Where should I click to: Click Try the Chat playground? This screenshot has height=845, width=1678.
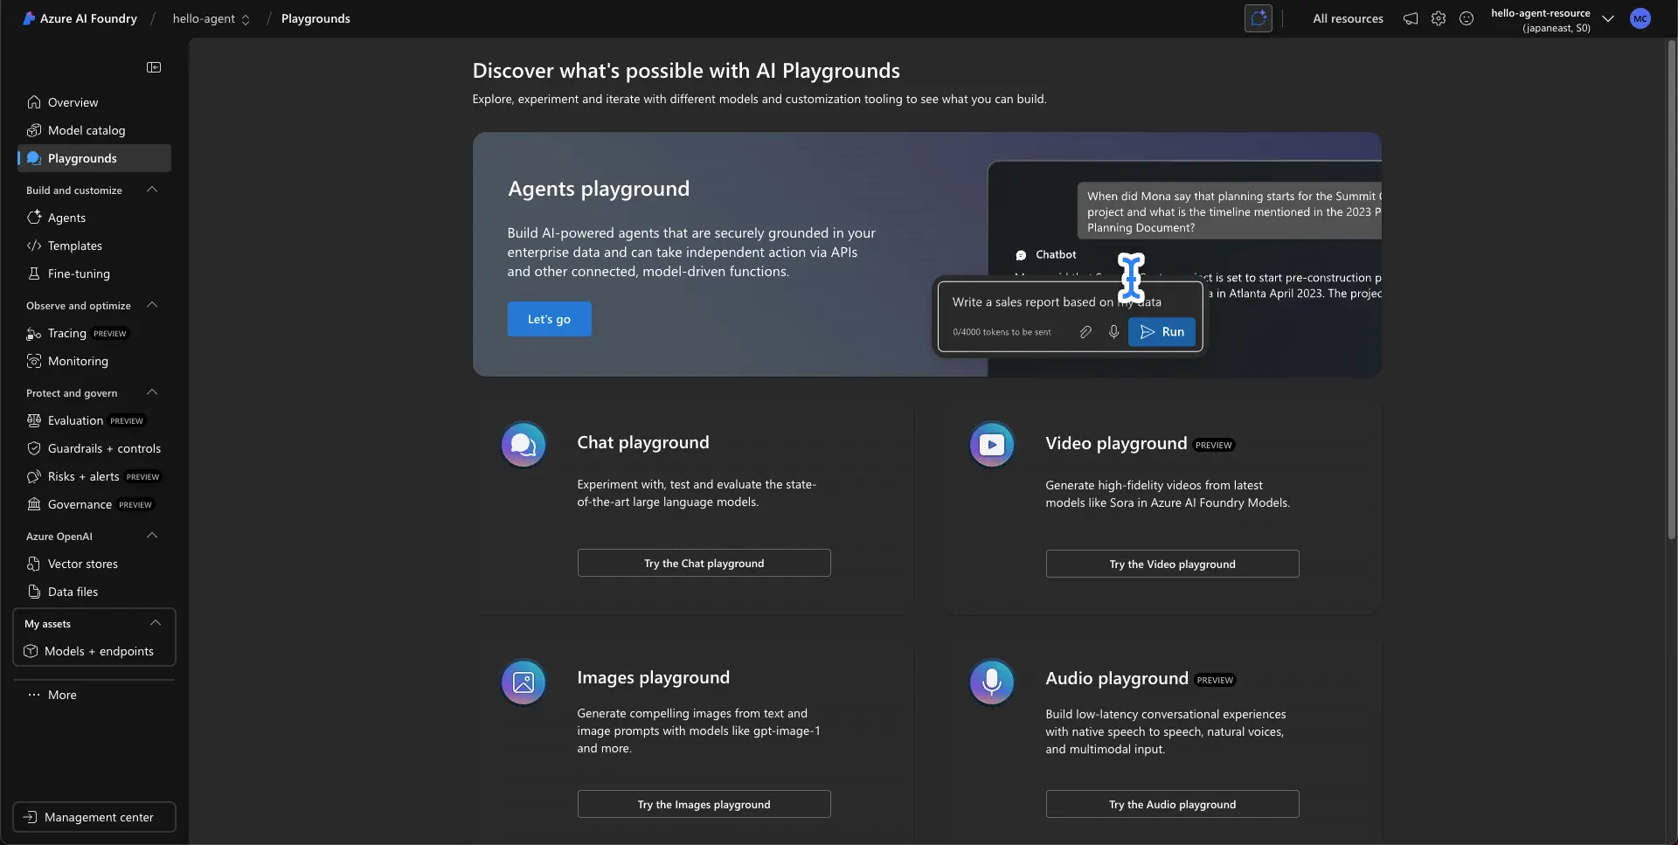click(704, 564)
